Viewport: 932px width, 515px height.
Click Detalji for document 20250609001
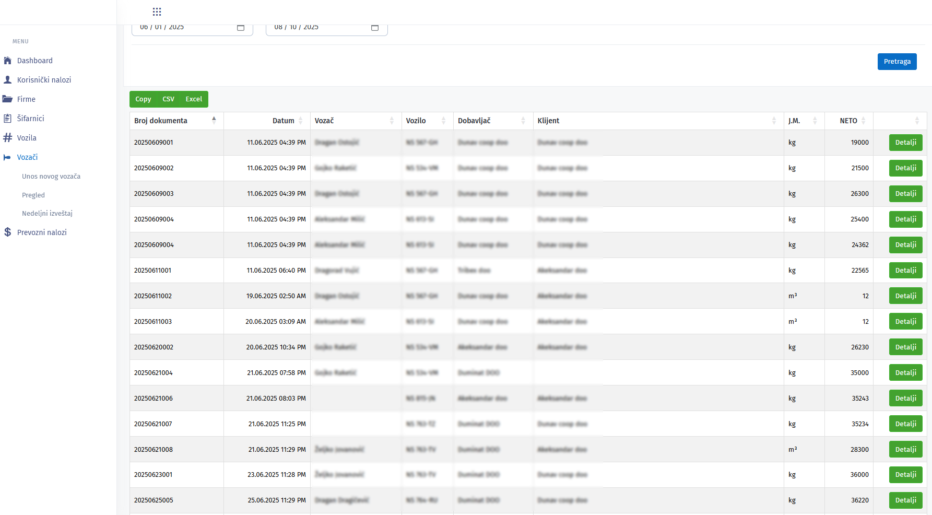[905, 143]
